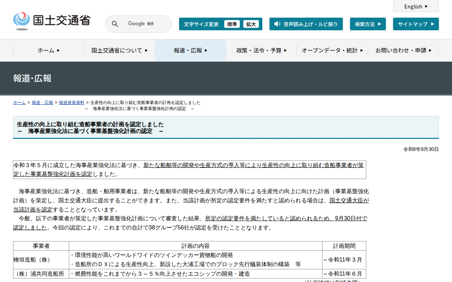Open the オープンデータ・統計 menu item
Image resolution: width=452 pixels, height=282 pixels.
pyautogui.click(x=332, y=50)
